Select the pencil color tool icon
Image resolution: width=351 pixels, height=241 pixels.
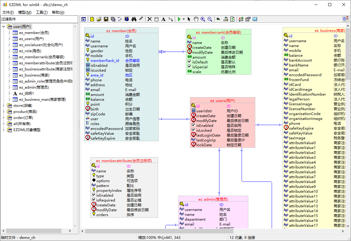141,19
